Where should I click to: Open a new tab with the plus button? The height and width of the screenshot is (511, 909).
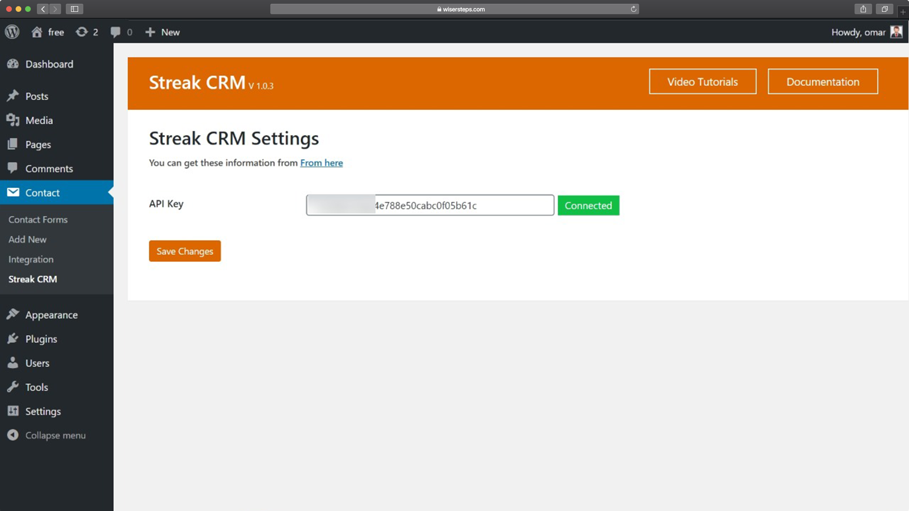[x=903, y=12]
